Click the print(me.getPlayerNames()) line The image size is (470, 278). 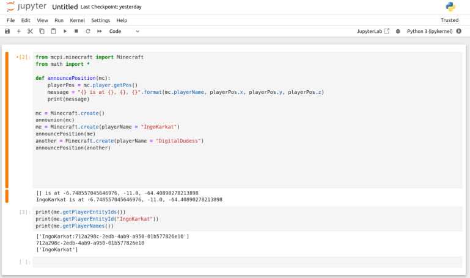(75, 226)
